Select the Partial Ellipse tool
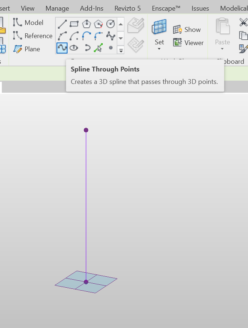Image resolution: width=248 pixels, height=328 pixels. coord(87,48)
